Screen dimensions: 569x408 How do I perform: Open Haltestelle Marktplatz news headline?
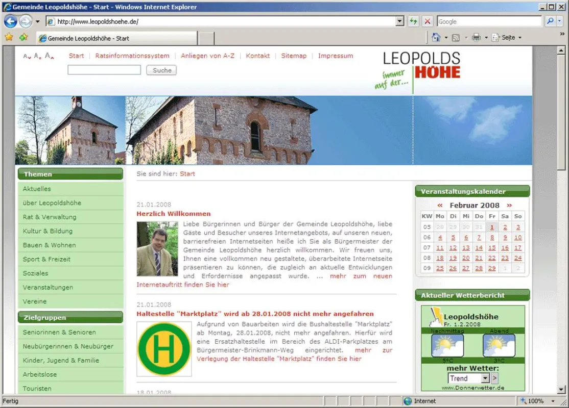click(x=255, y=314)
